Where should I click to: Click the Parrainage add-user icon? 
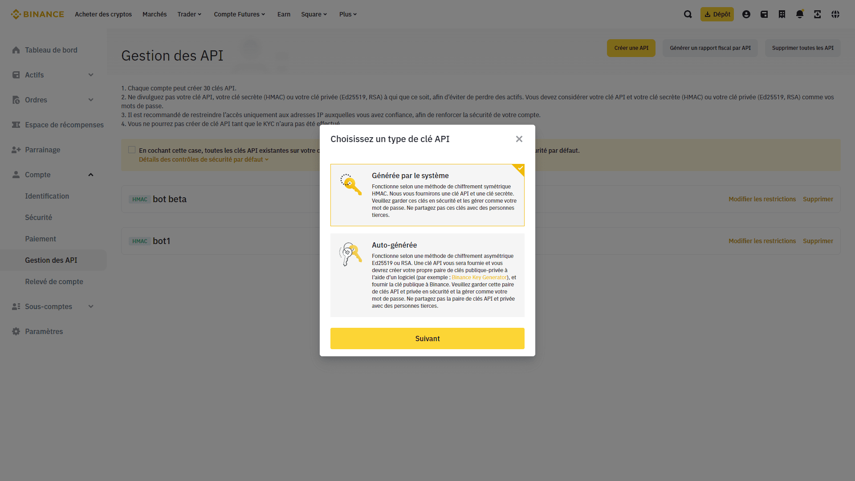pyautogui.click(x=16, y=150)
